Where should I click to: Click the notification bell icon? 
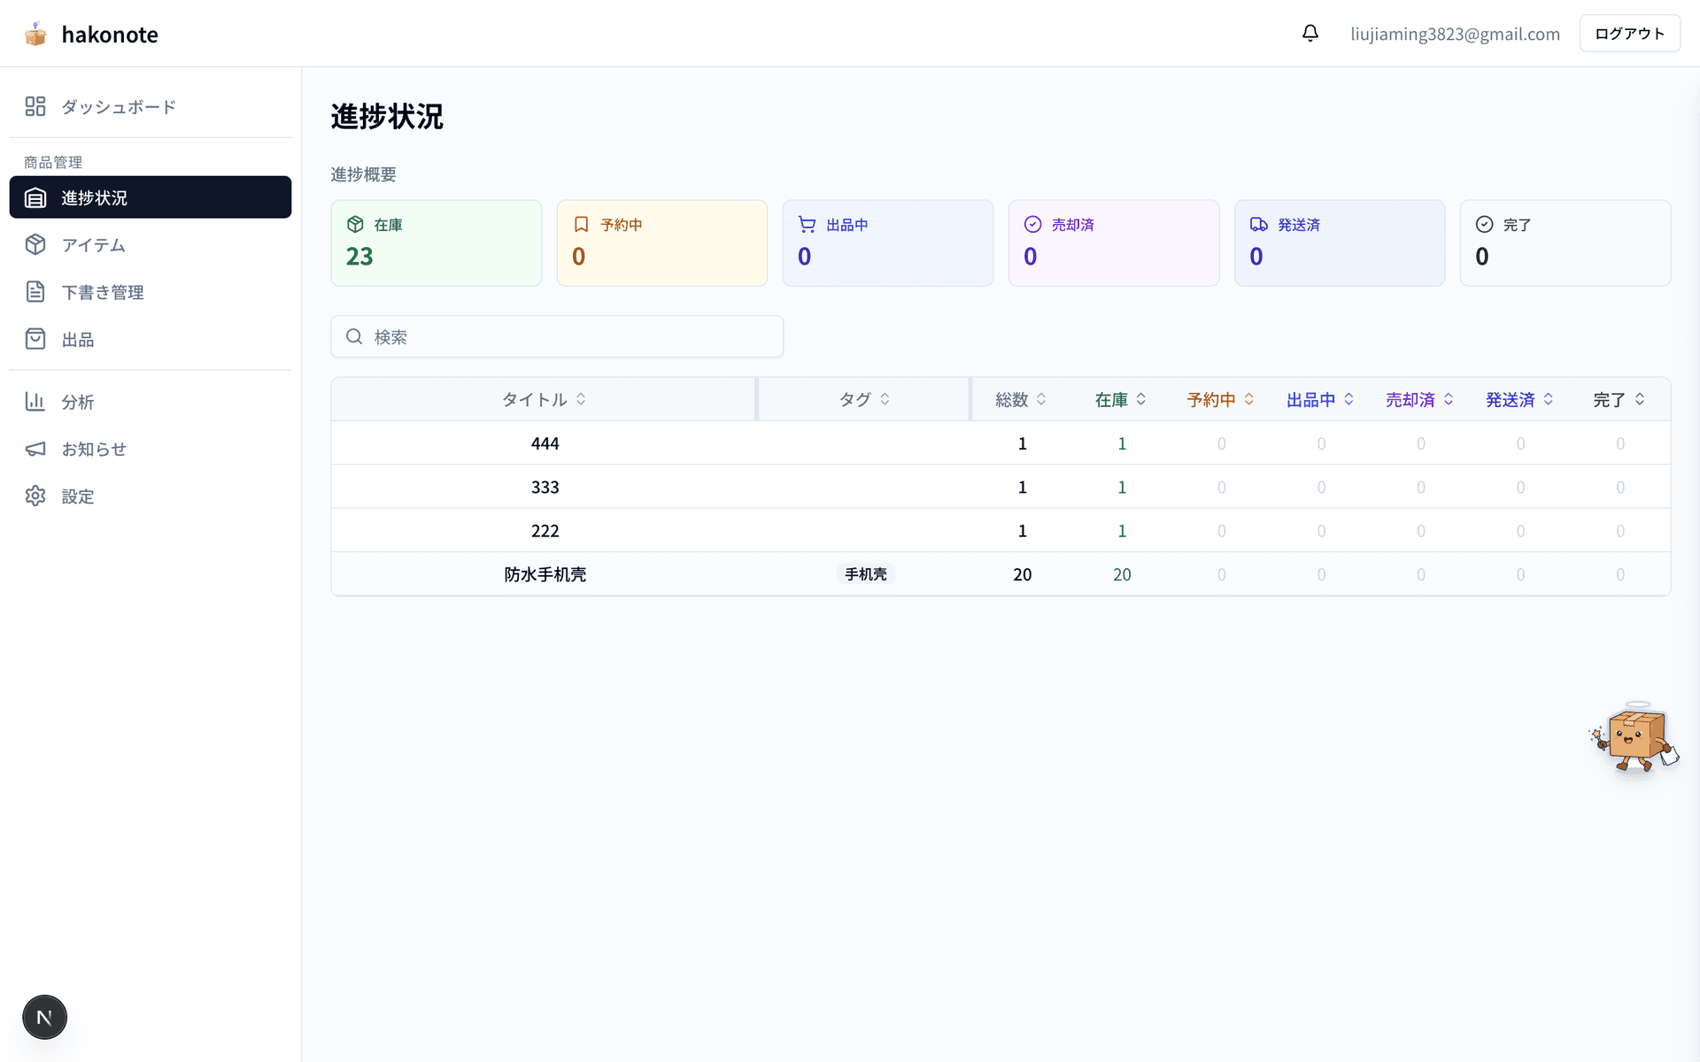pyautogui.click(x=1310, y=33)
